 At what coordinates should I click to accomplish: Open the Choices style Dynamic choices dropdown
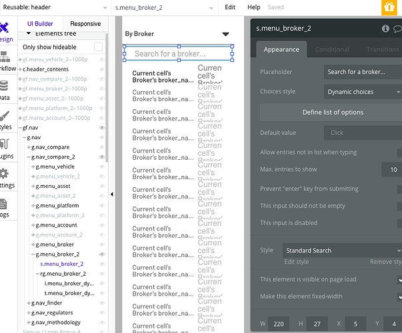click(363, 92)
